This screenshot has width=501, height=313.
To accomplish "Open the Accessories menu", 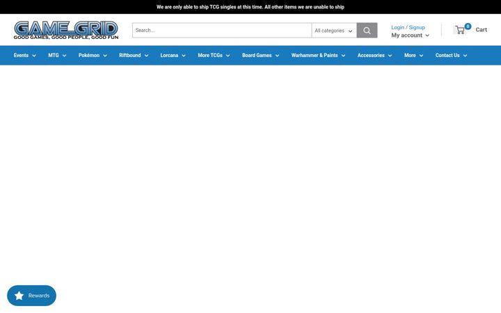I will (371, 55).
